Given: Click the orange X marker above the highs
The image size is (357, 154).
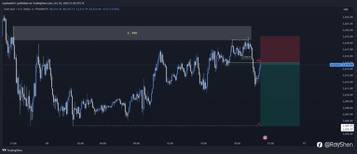Looking at the screenshot, I should click(x=239, y=40).
